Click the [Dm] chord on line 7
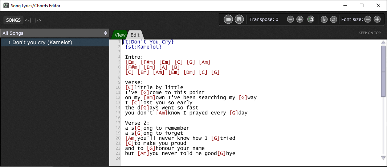Screen dimensions: 387x167 click(190, 72)
